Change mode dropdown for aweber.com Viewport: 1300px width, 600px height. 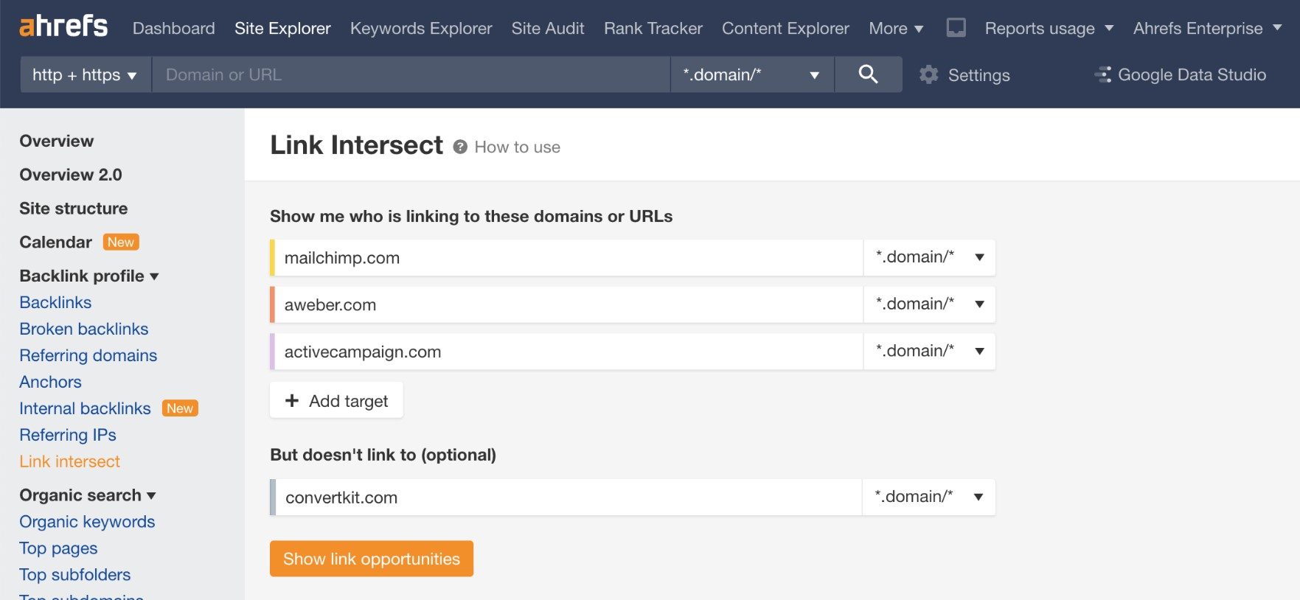tap(929, 304)
